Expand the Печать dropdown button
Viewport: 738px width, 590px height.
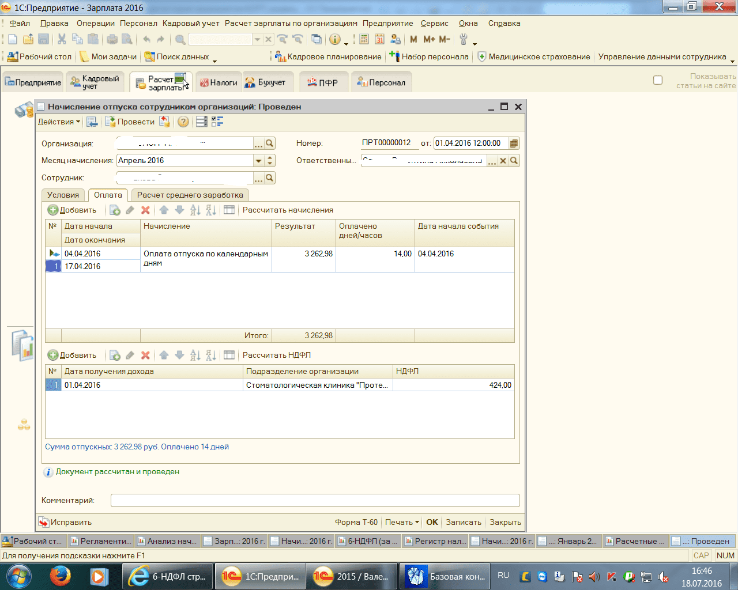(x=402, y=522)
